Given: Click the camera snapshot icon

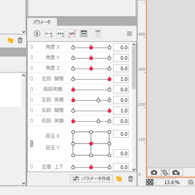Looking at the screenshot, I should pyautogui.click(x=154, y=172).
